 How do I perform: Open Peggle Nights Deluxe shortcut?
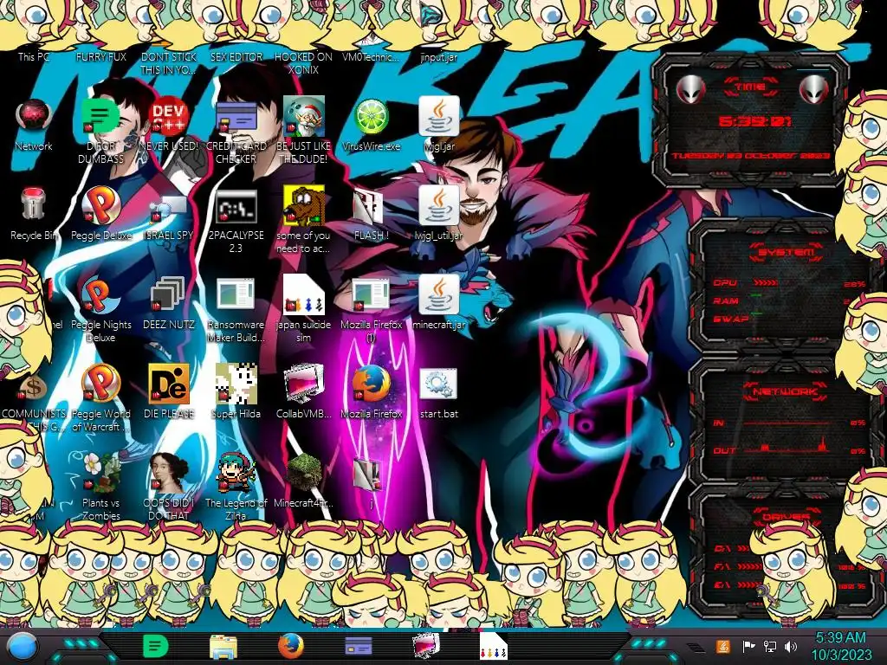click(100, 295)
